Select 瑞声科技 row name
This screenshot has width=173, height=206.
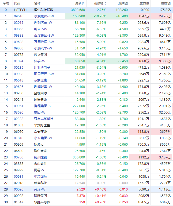(40, 183)
